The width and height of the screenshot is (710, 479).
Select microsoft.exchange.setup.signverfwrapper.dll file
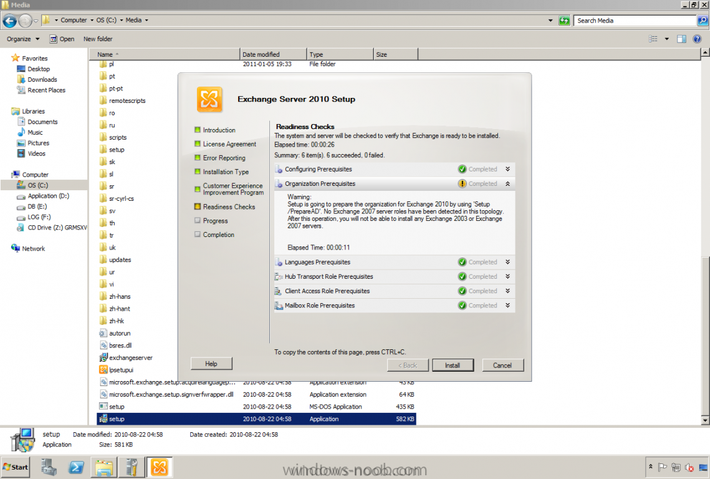166,394
